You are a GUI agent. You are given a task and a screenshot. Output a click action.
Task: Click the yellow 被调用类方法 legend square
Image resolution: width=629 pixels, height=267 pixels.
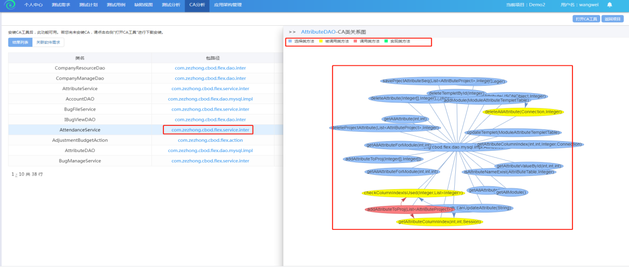pos(321,41)
